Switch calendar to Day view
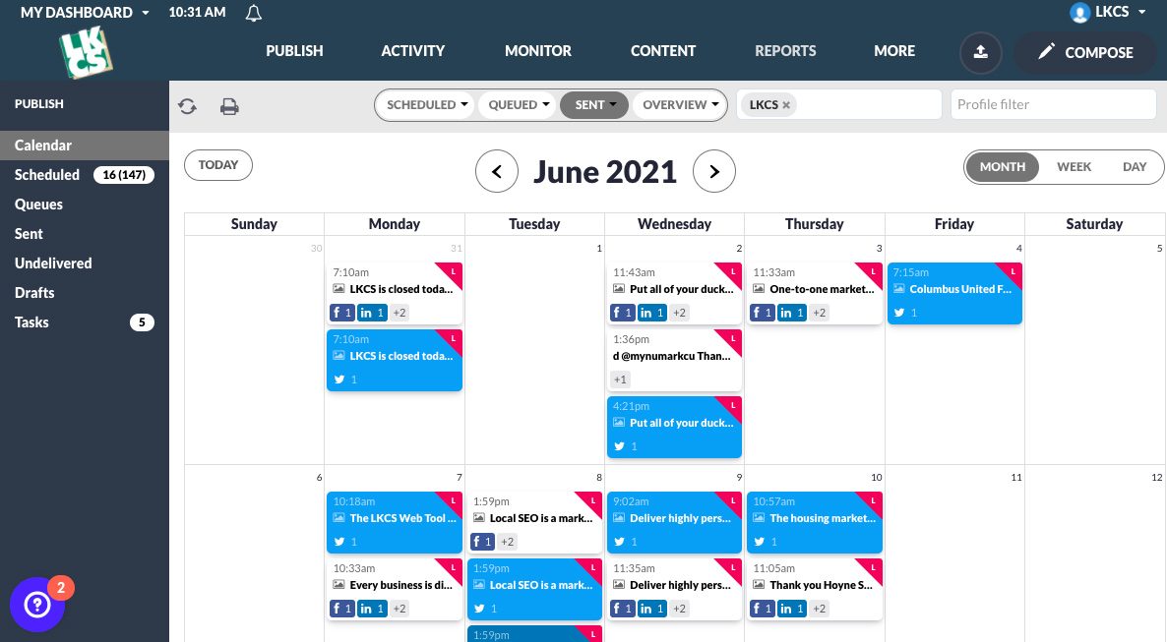This screenshot has height=642, width=1167. [1135, 167]
